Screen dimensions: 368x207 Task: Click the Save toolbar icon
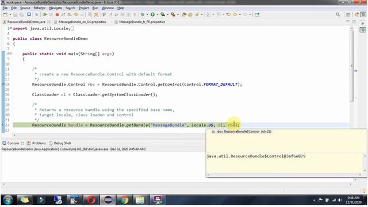[16, 14]
